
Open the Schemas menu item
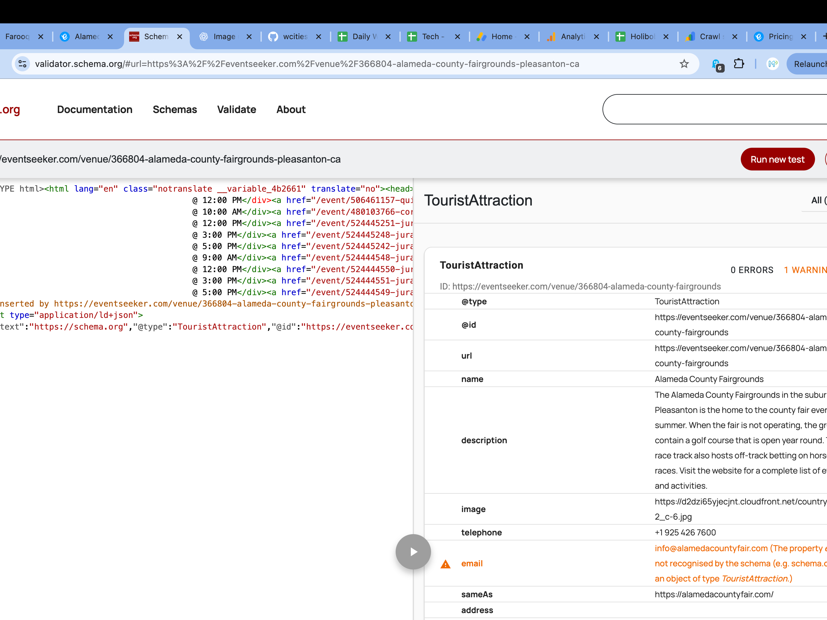tap(175, 110)
